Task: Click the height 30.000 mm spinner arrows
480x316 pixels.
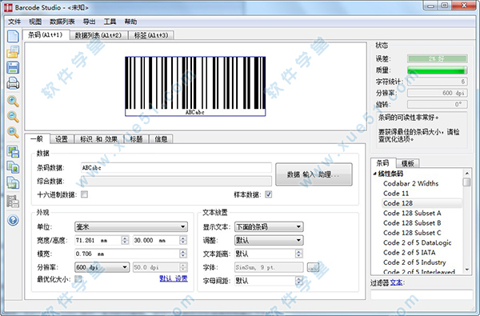Action: 183,240
